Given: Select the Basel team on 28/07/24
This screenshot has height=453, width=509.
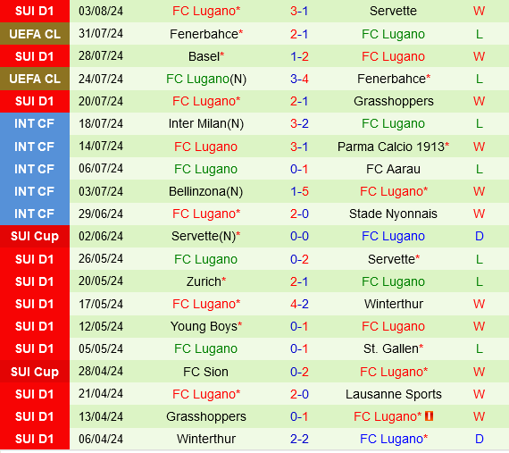Looking at the screenshot, I should [x=206, y=56].
